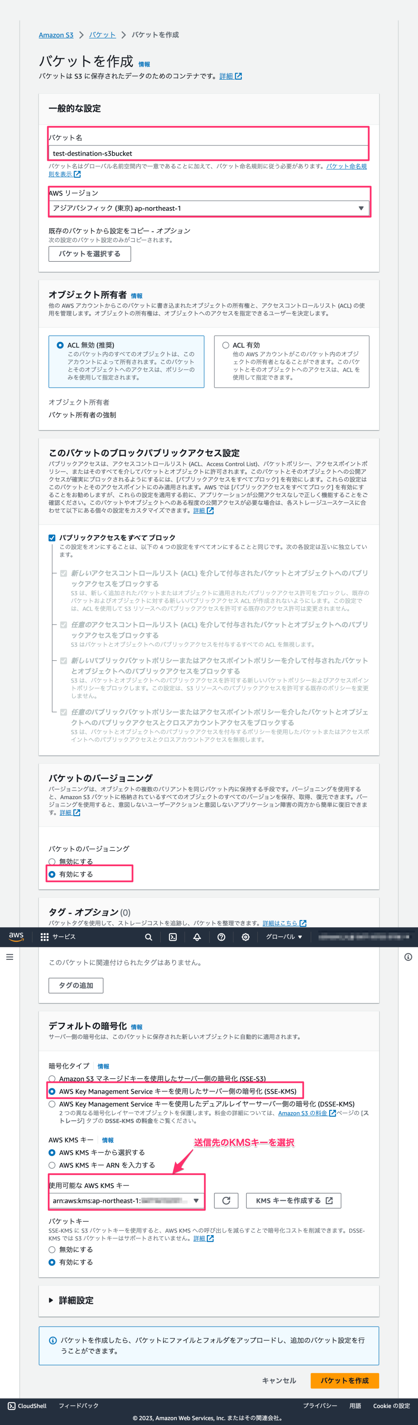Click 情報 link beside デフォルトの暗号化
Viewport: 418px width, 1425px height.
[x=137, y=1027]
